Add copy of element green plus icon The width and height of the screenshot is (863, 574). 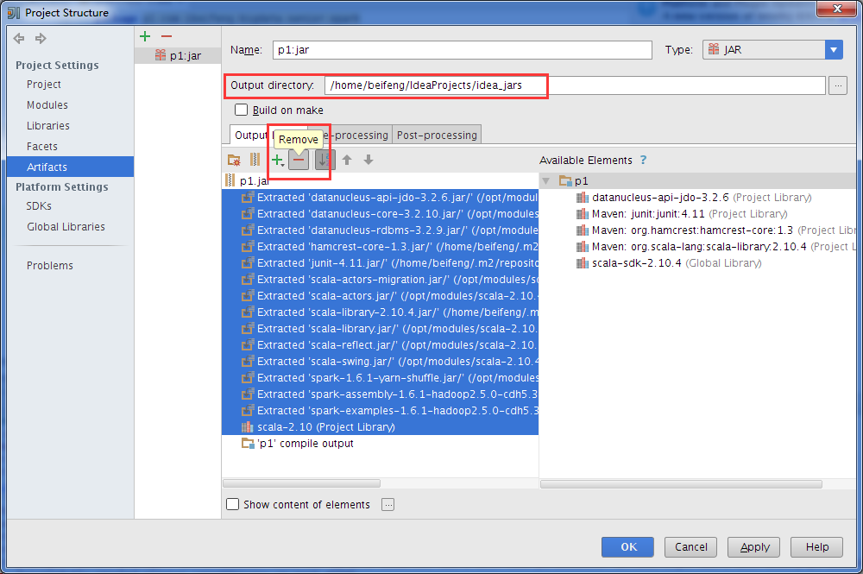coord(277,161)
